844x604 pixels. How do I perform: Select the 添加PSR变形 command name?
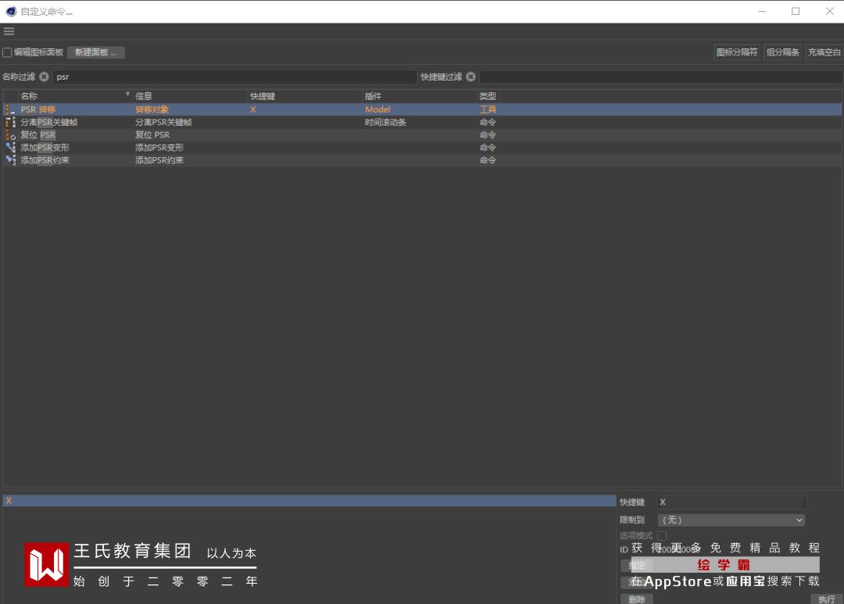[x=45, y=148]
